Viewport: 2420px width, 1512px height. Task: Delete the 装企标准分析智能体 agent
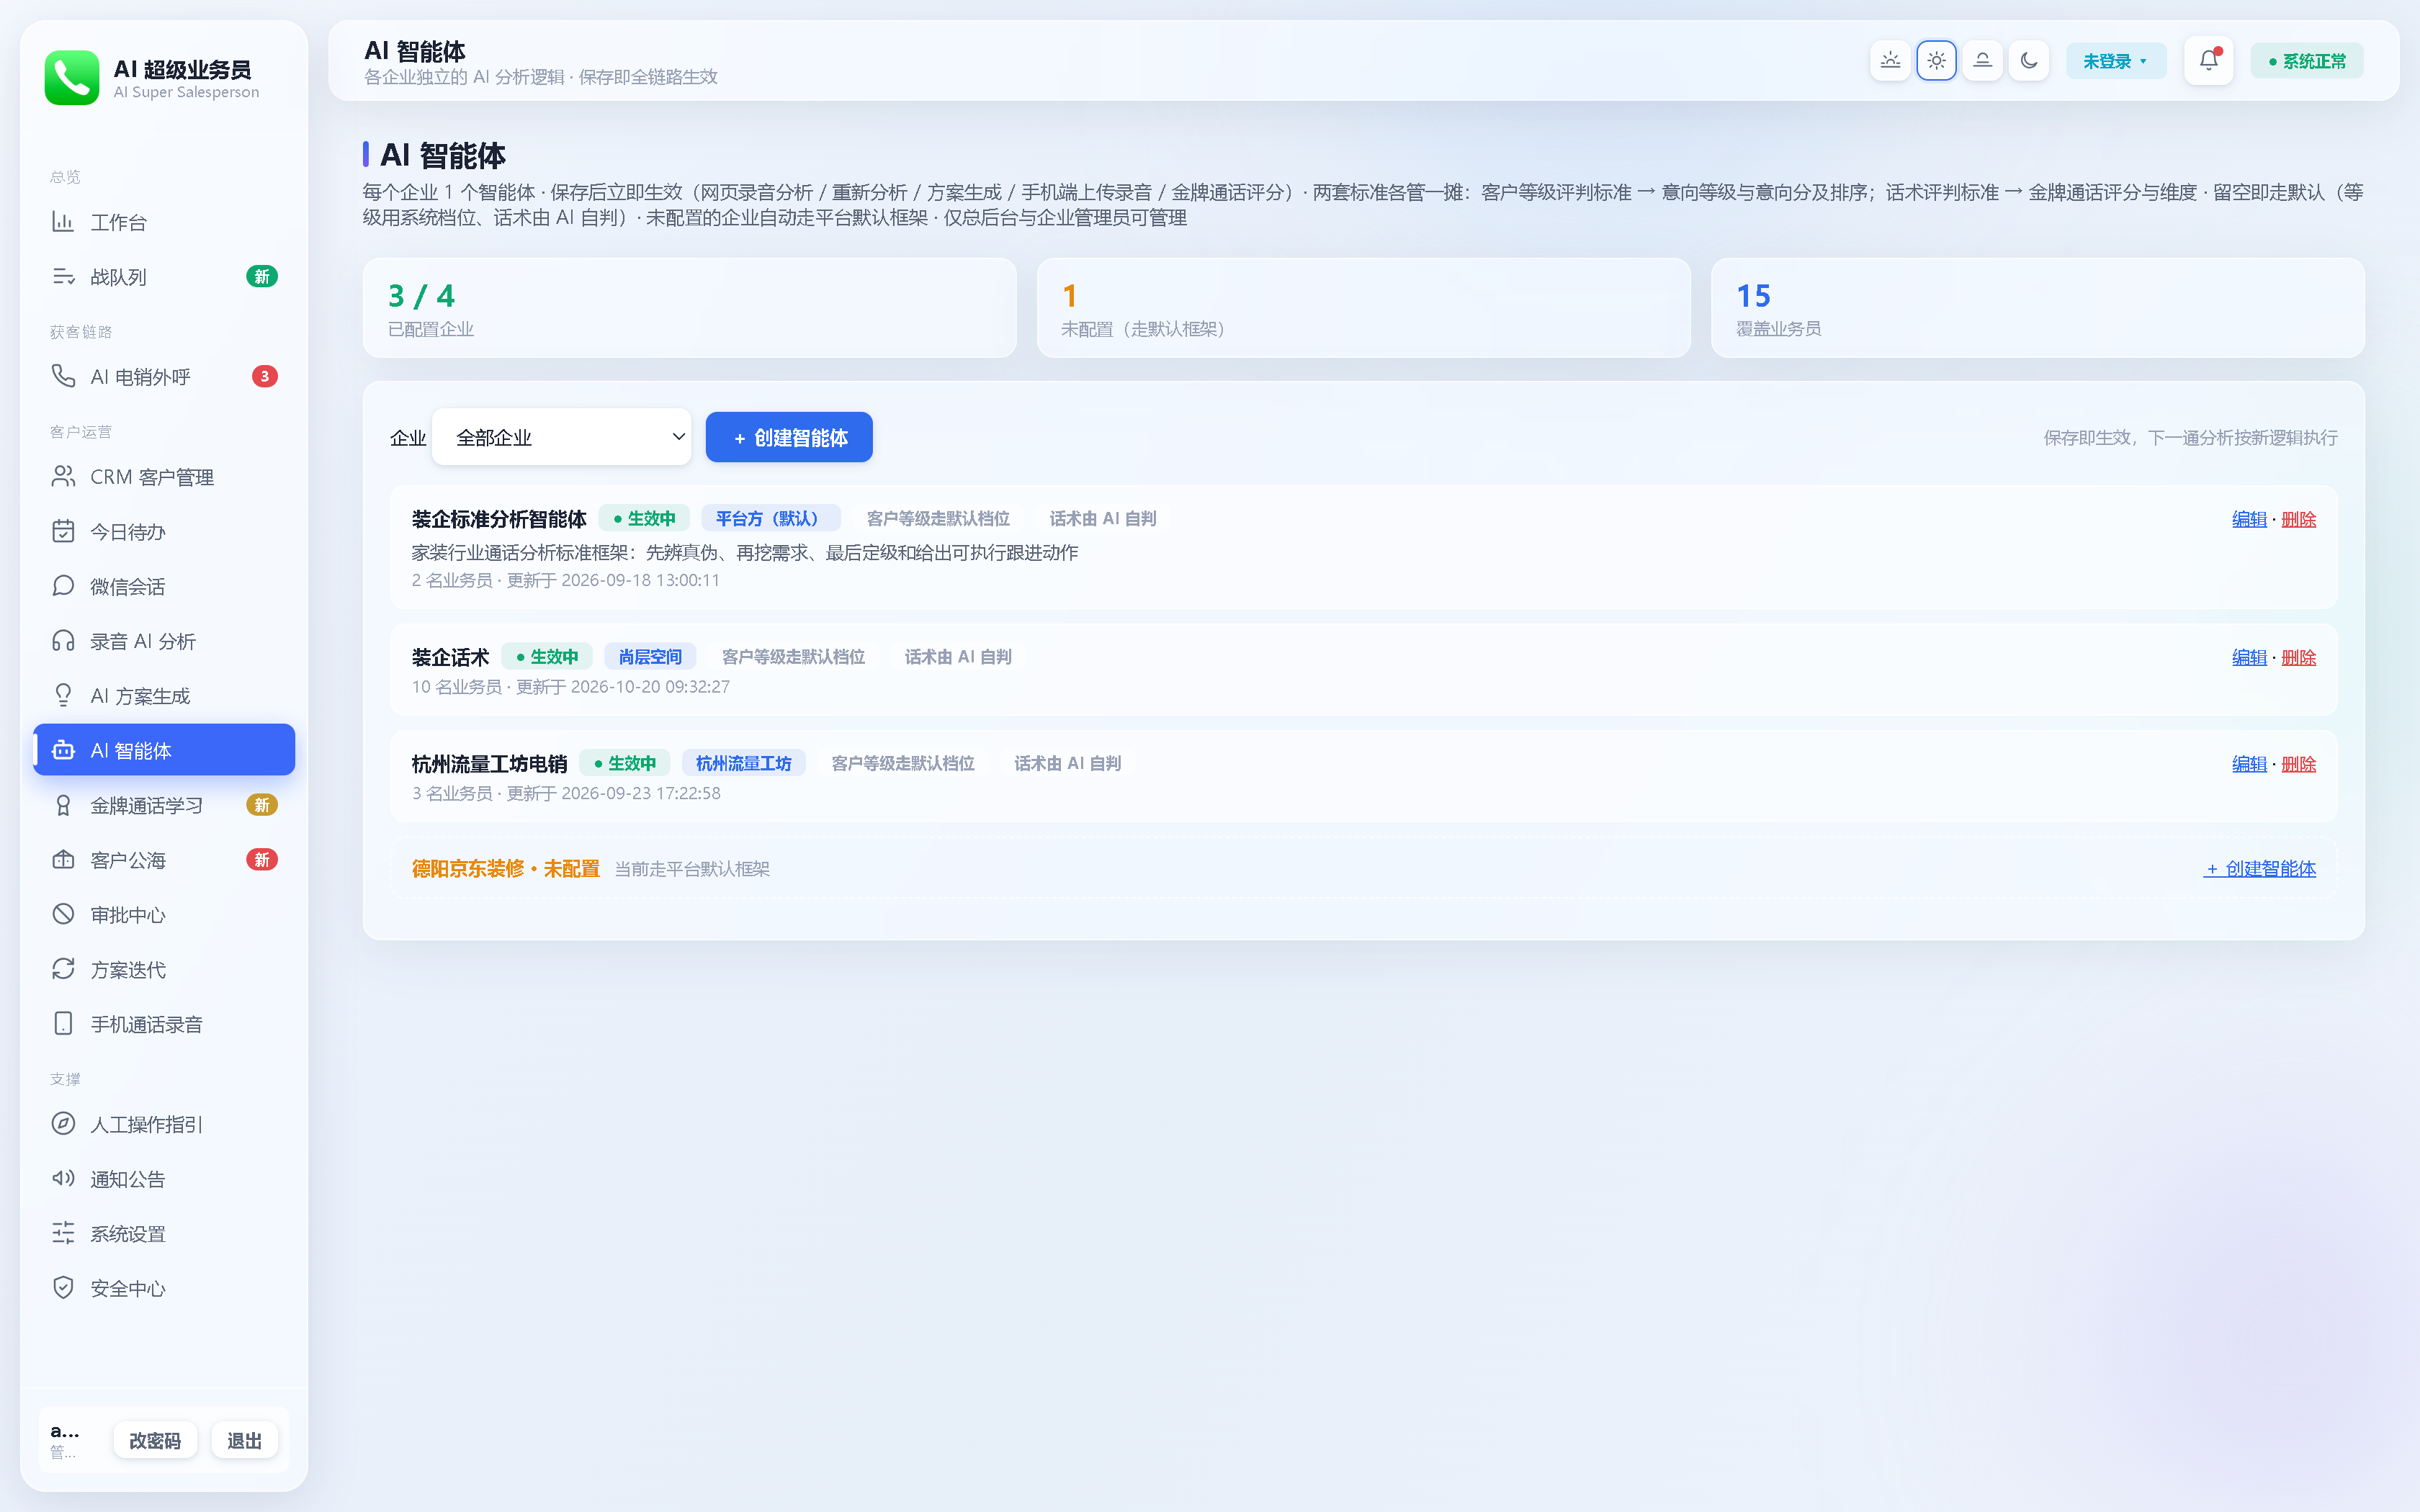2298,519
